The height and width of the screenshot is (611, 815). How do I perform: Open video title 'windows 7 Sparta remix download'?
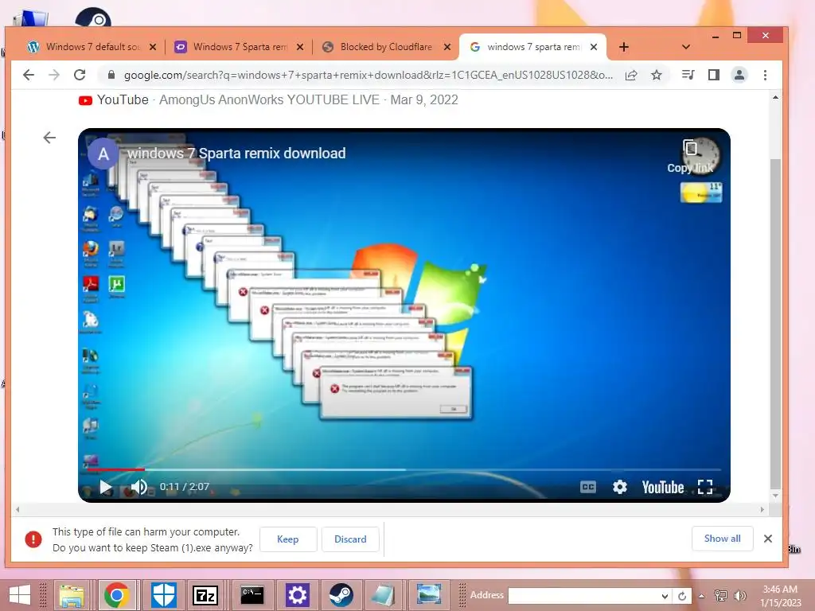[236, 154]
